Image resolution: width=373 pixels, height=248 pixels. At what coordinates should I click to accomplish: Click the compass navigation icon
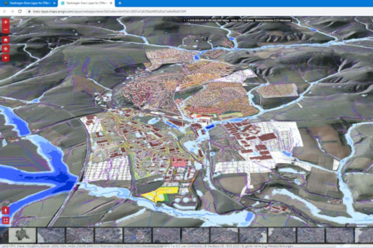[x=5, y=49]
